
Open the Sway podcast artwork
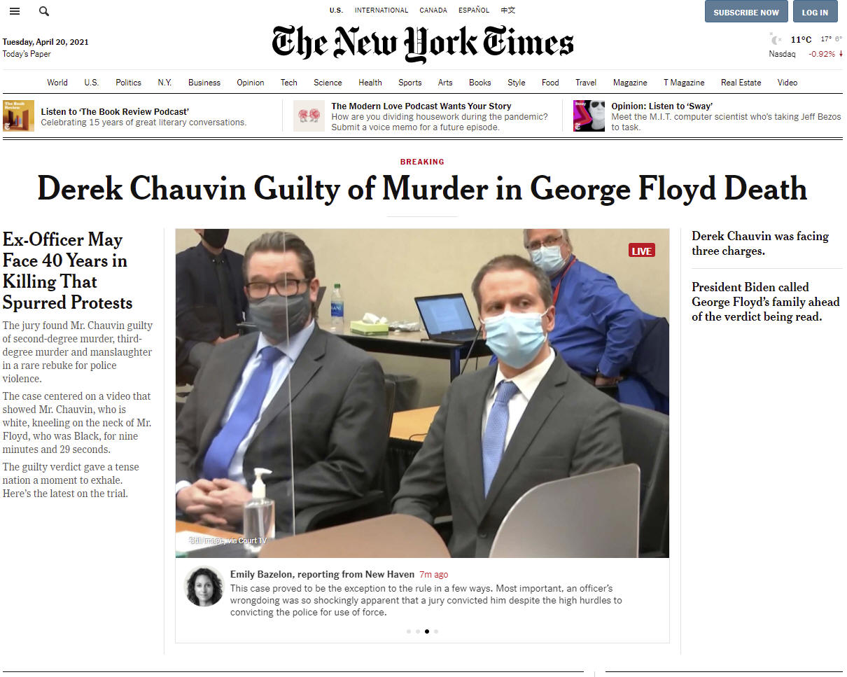click(589, 116)
